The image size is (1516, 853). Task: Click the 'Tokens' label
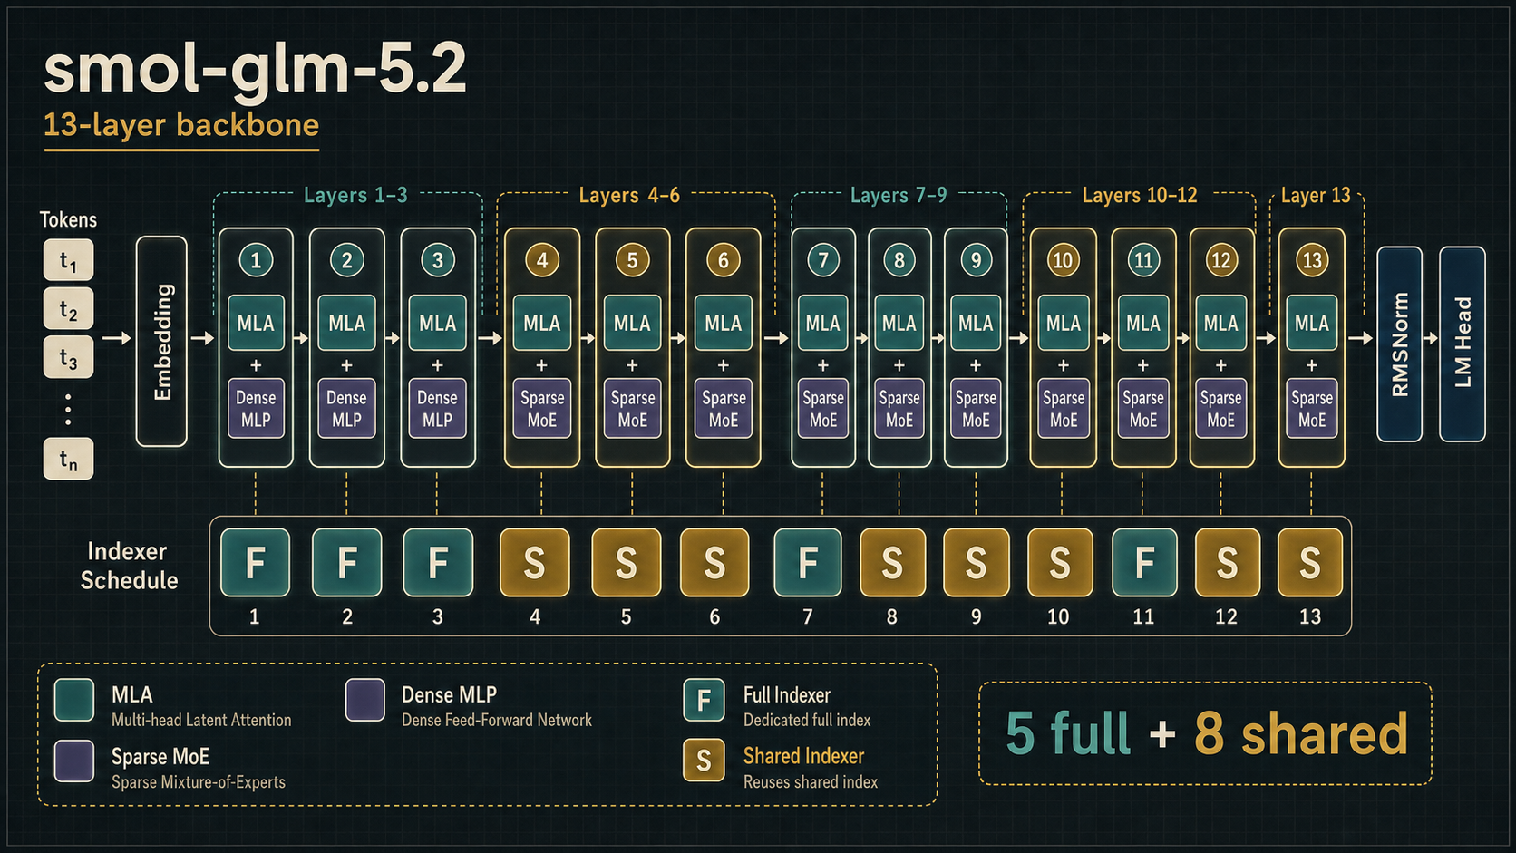[68, 219]
